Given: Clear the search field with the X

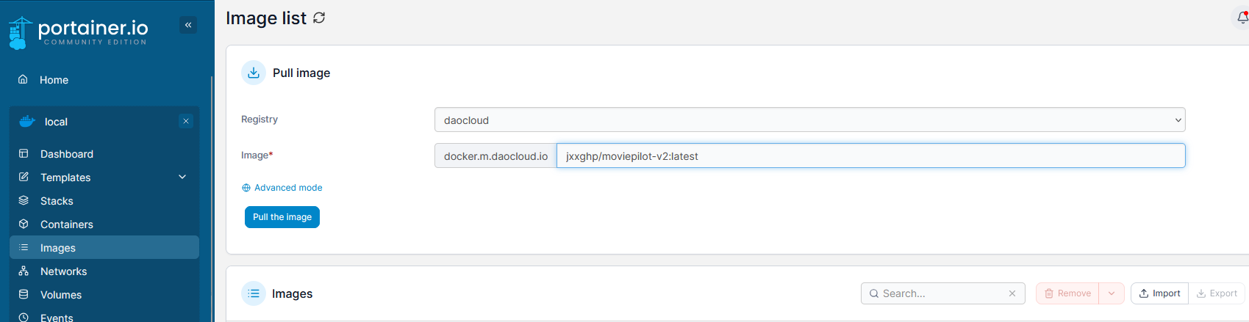Looking at the screenshot, I should 1012,293.
